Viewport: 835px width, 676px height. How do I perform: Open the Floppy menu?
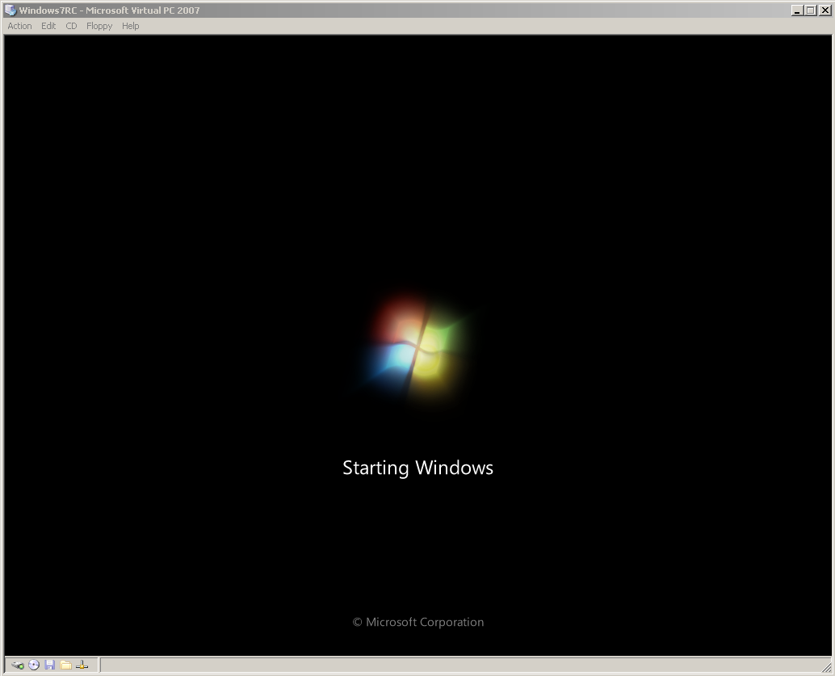tap(99, 26)
